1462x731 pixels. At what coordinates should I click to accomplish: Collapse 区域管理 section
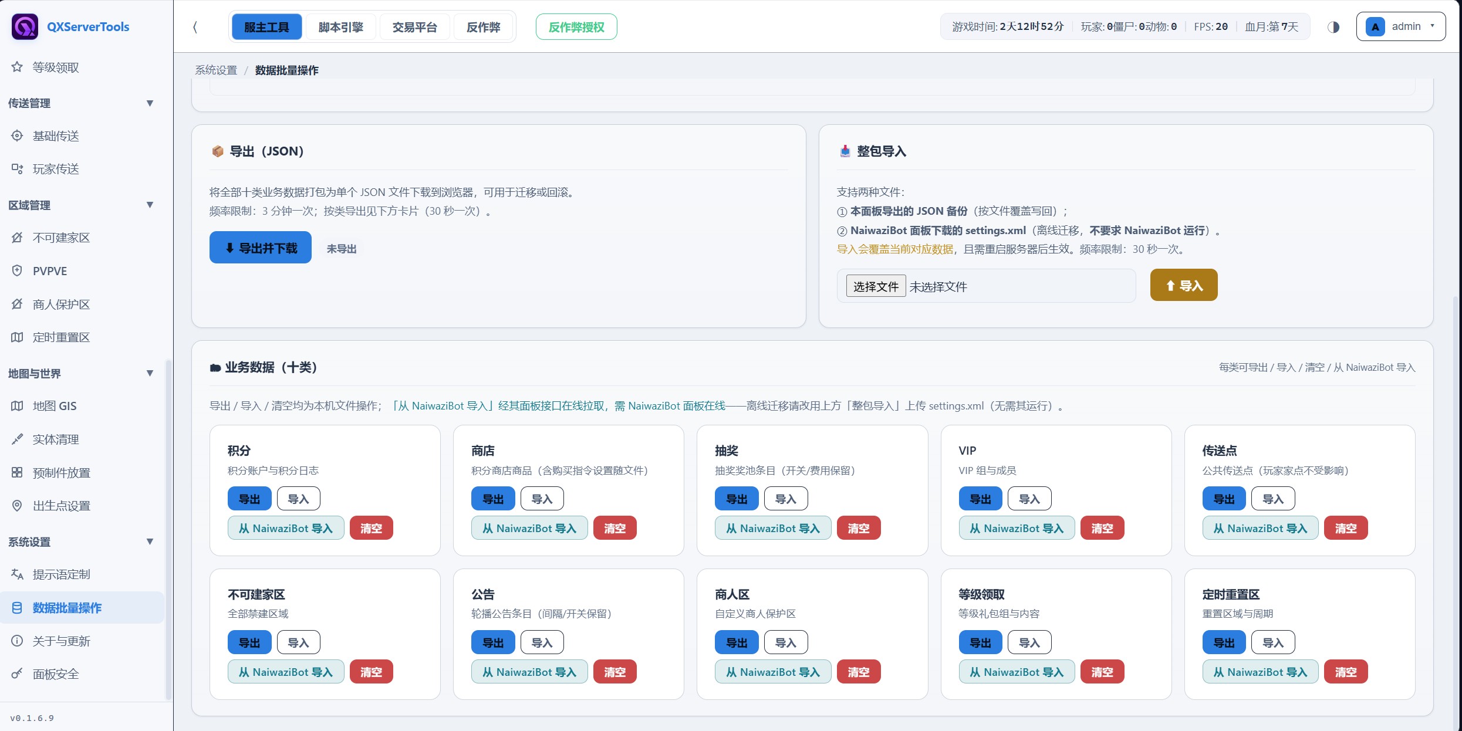(x=150, y=205)
